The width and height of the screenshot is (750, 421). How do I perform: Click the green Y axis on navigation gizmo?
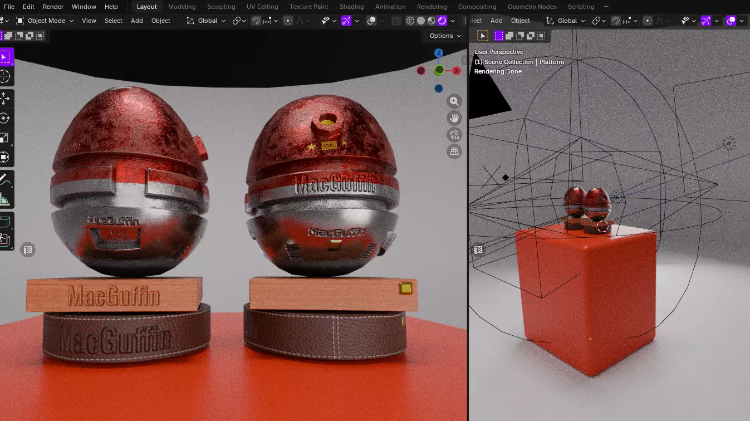[x=439, y=70]
